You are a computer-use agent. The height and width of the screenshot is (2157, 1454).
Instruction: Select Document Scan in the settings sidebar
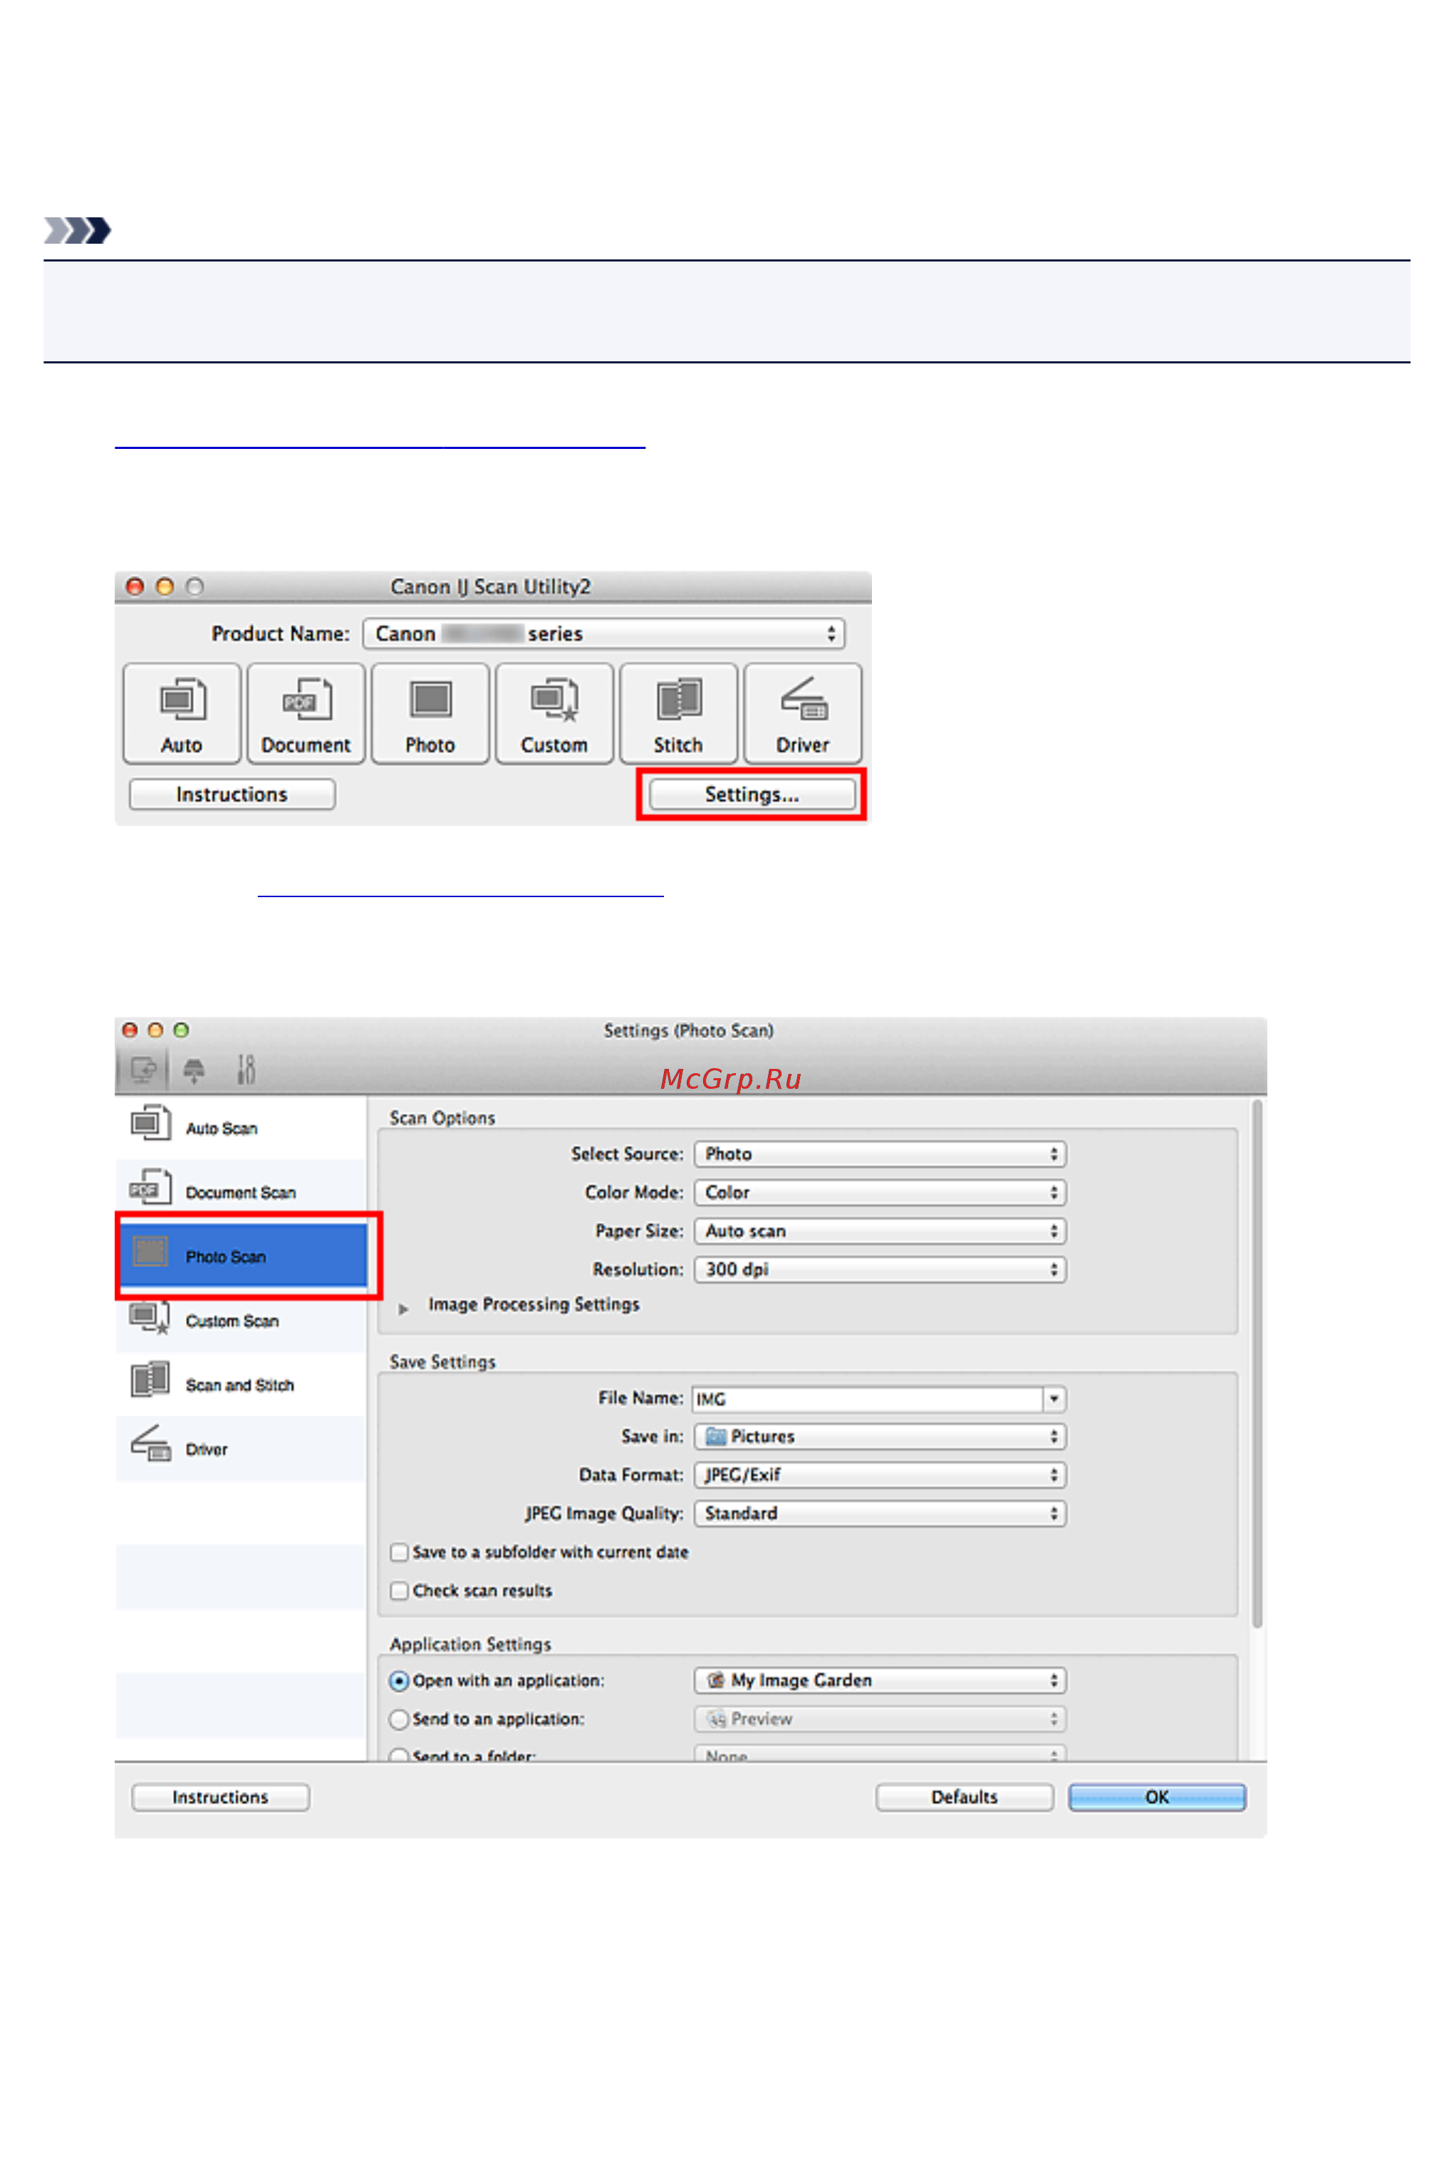(241, 1191)
